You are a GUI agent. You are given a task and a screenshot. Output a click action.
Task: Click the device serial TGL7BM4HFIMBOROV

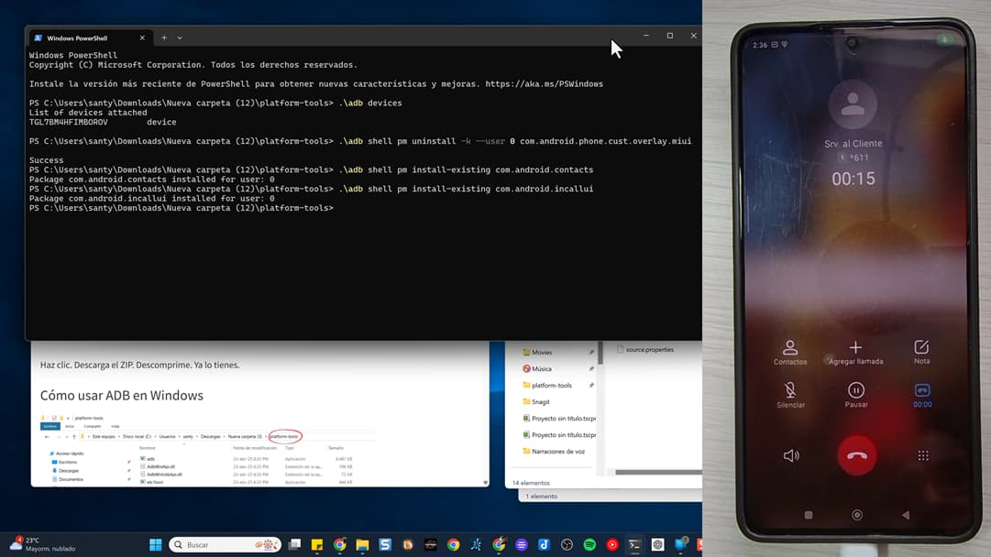68,122
